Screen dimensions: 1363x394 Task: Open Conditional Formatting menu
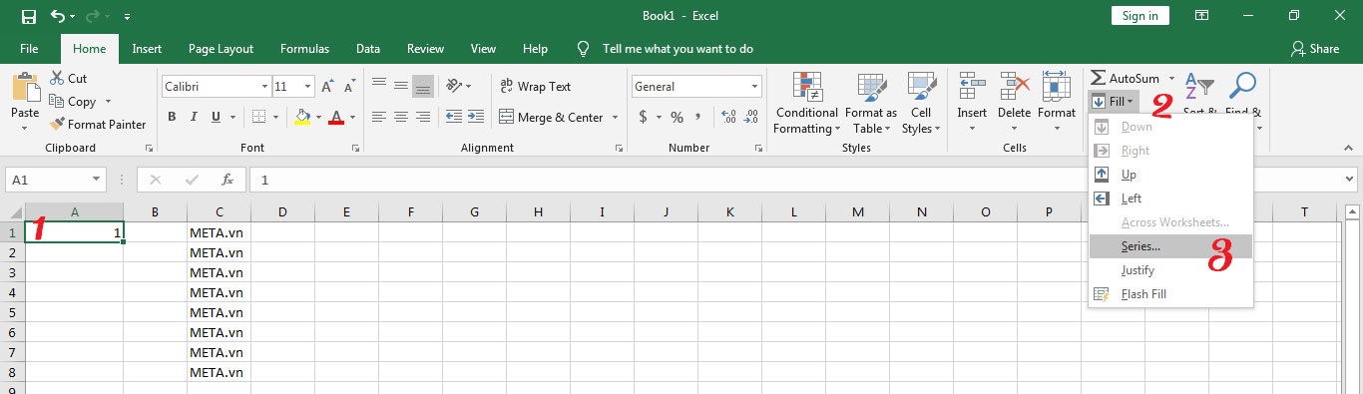click(x=807, y=104)
